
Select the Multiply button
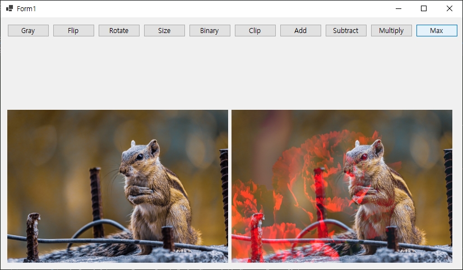pos(391,31)
